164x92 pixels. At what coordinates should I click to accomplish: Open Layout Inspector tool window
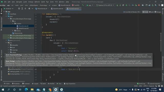154,84
